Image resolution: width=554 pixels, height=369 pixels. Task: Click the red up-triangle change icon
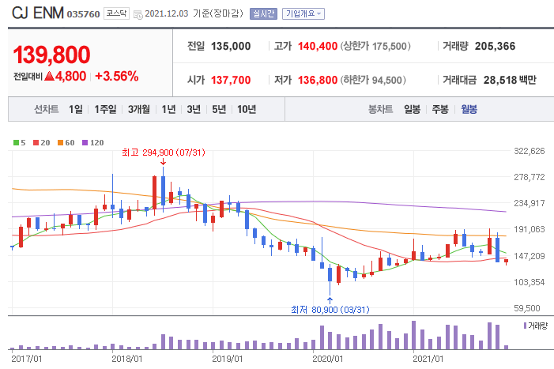50,76
